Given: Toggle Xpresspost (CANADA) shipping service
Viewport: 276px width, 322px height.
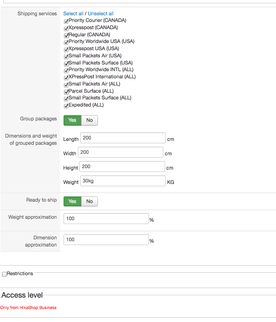Looking at the screenshot, I should [66, 28].
